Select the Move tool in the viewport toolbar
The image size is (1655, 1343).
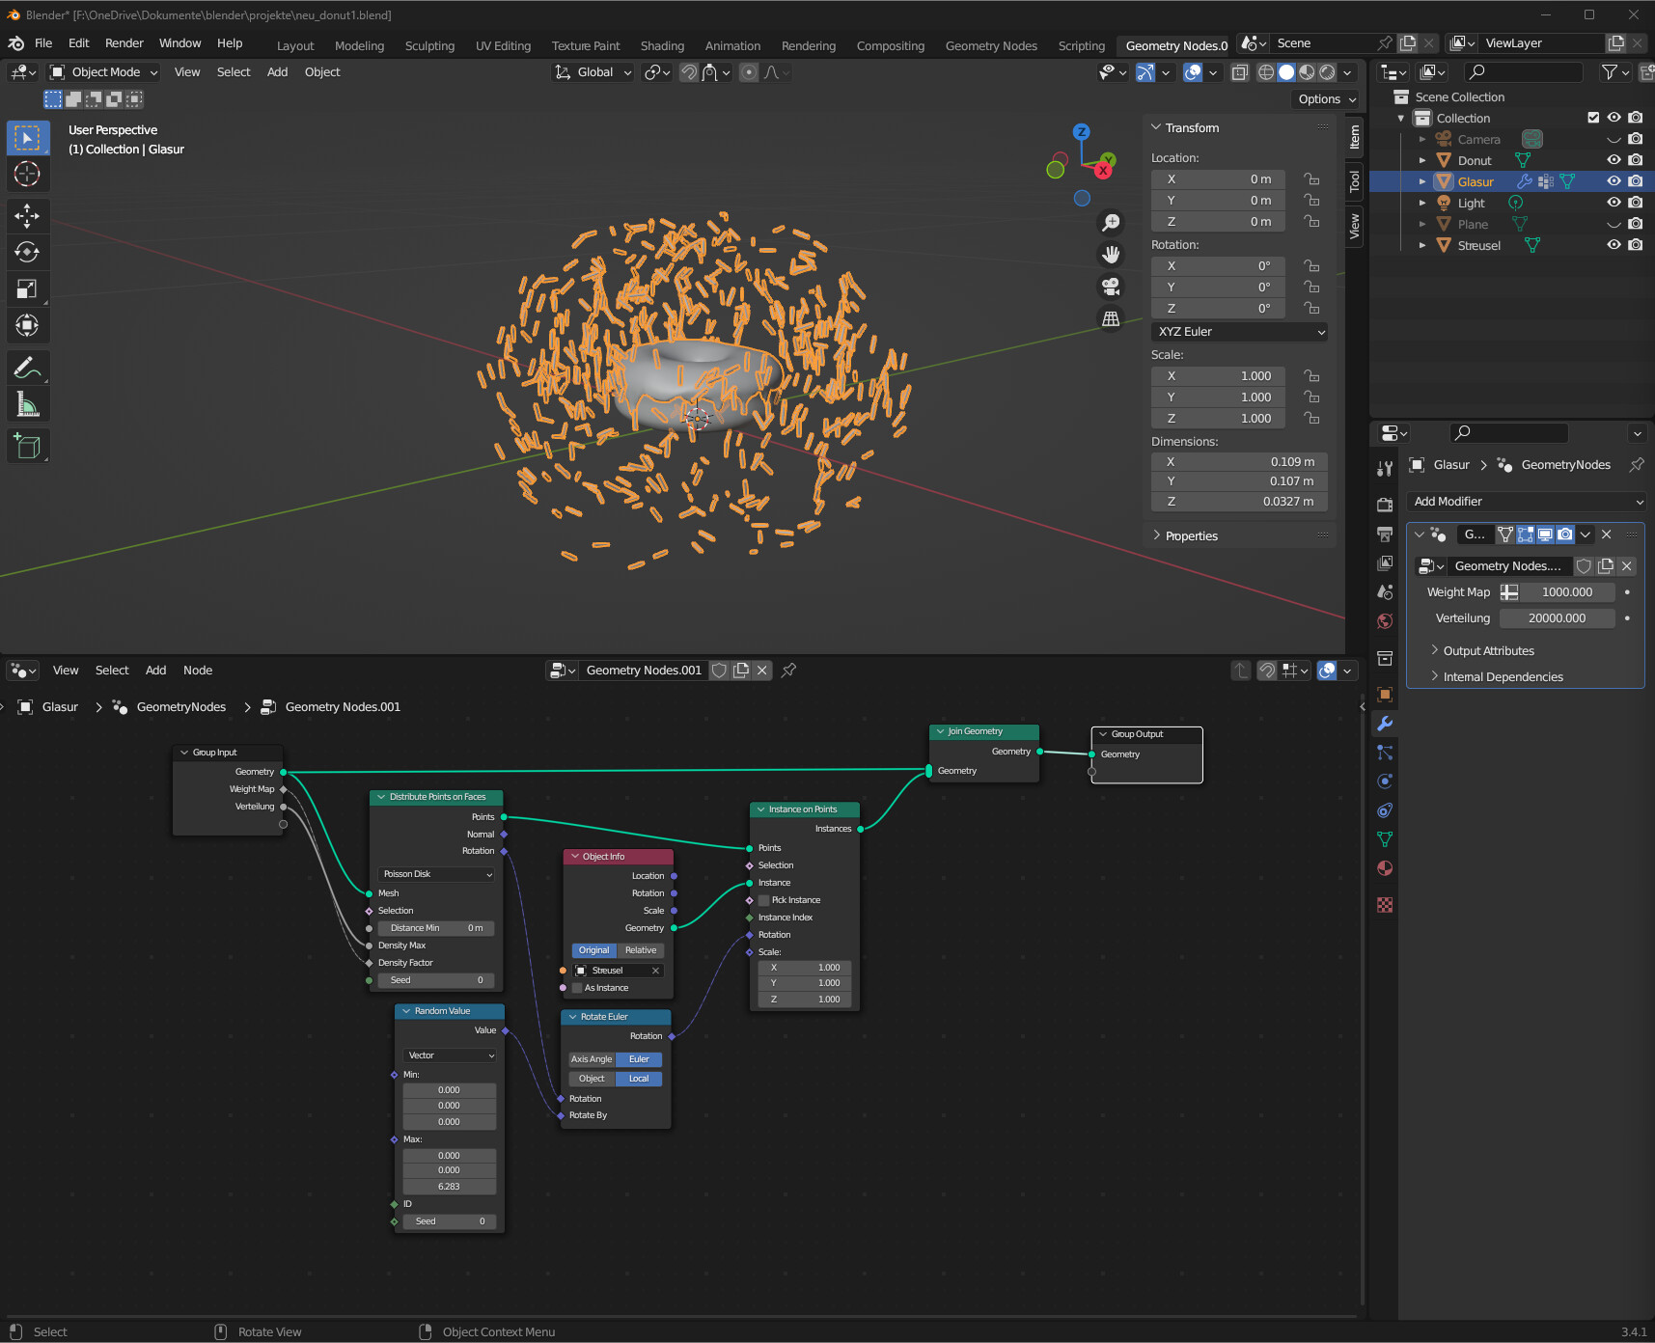coord(28,216)
